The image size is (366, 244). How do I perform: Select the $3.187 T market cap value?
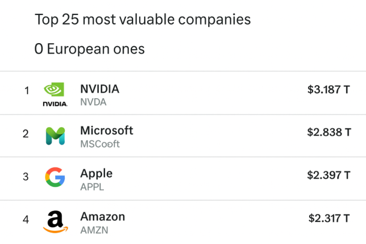tap(329, 89)
